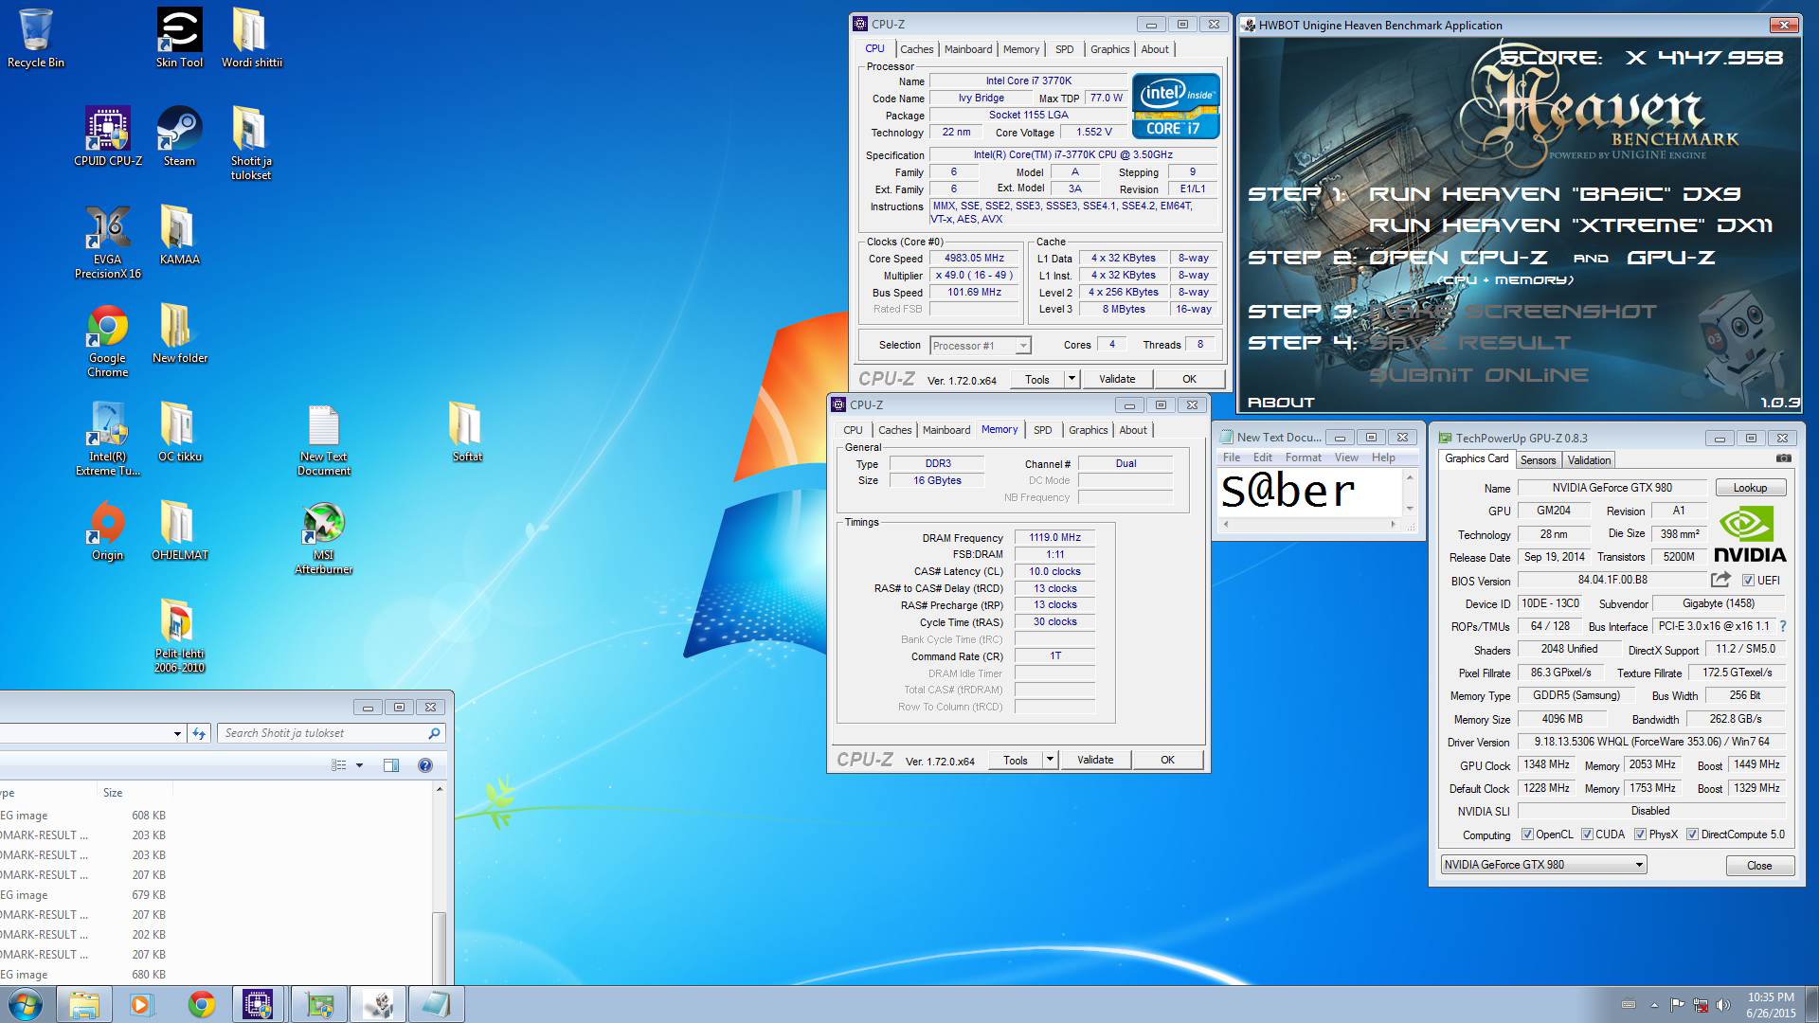
Task: Open New Text Document desktop file
Action: click(x=324, y=439)
